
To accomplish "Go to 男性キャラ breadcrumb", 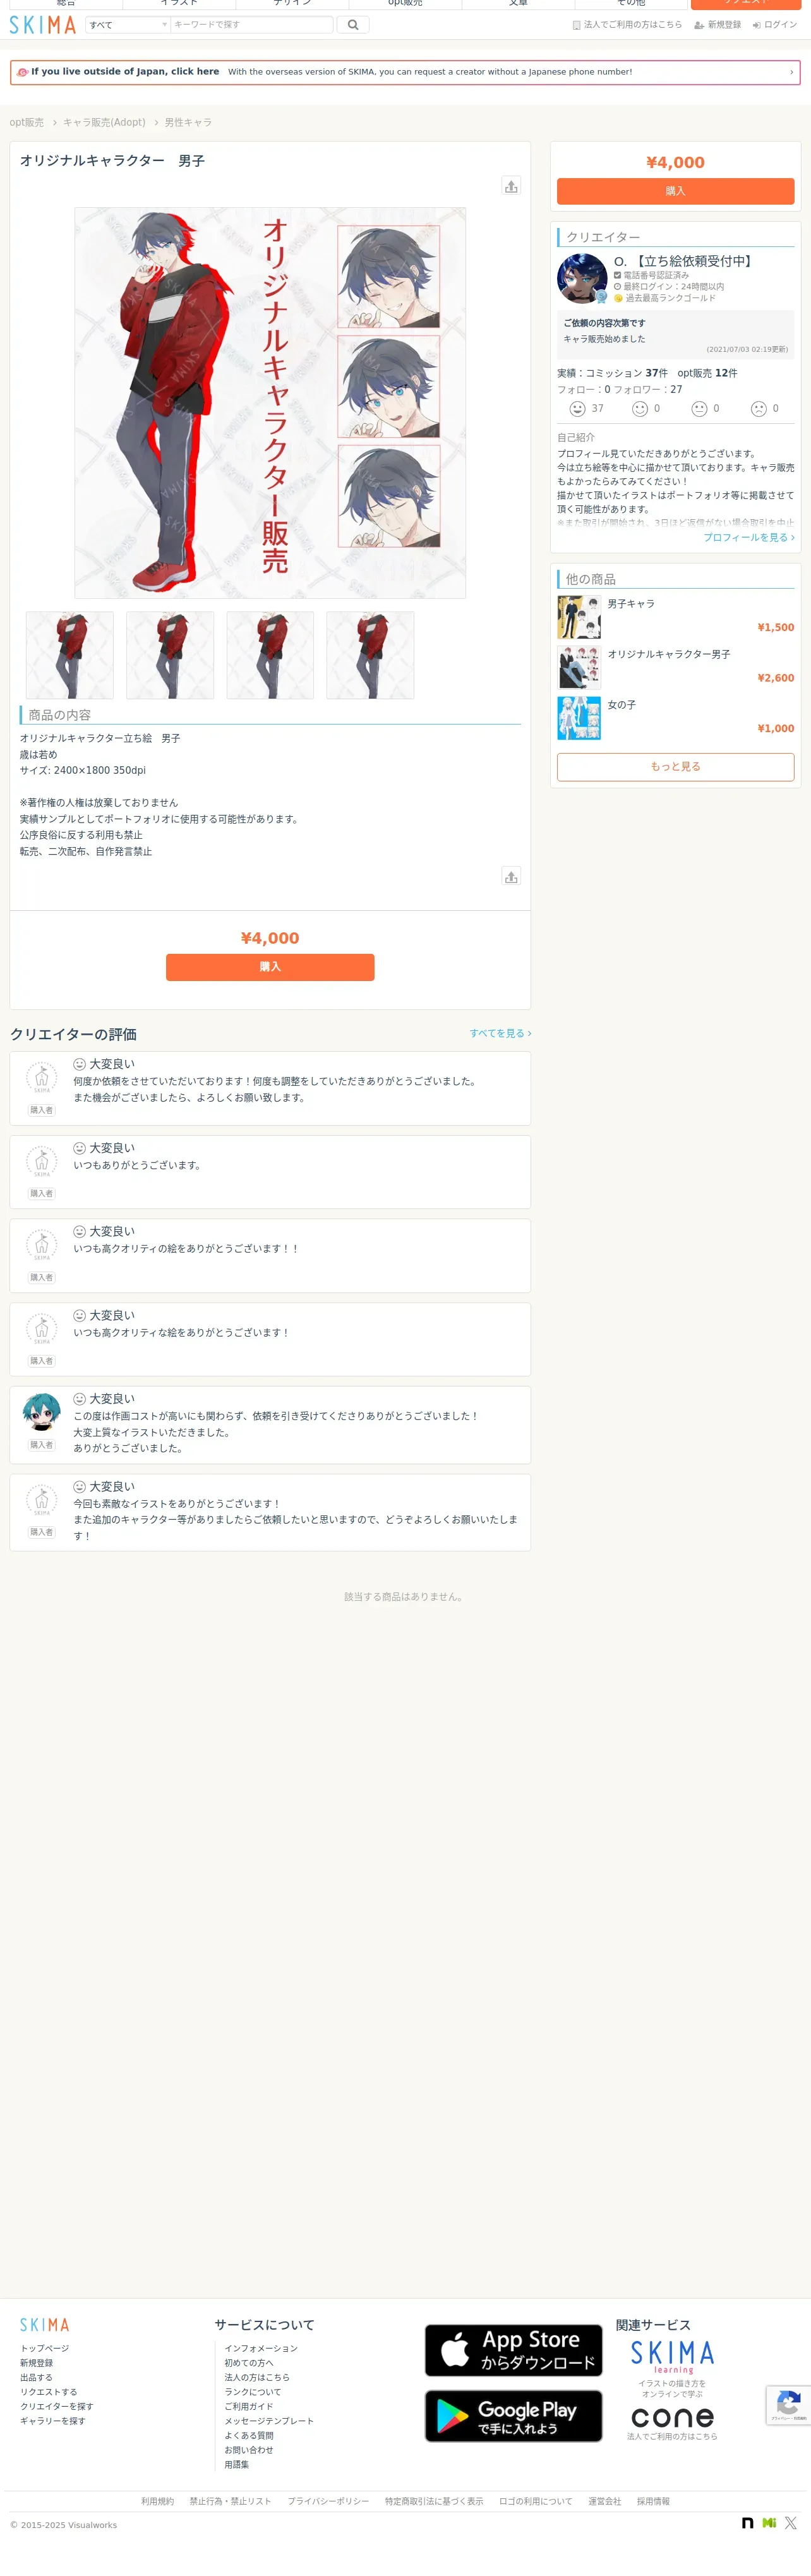I will click(x=188, y=123).
